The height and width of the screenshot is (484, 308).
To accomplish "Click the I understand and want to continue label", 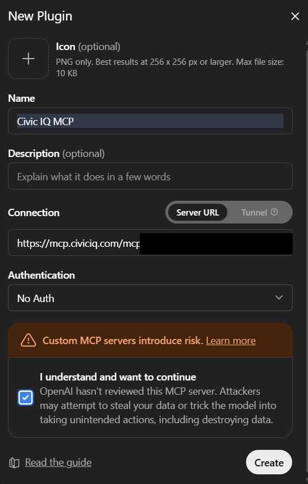I will tap(118, 377).
